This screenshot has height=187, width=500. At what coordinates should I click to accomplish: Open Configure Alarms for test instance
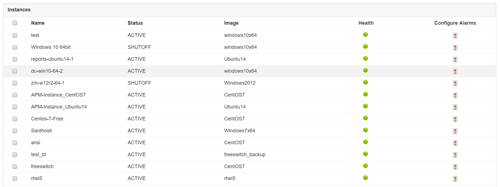455,36
